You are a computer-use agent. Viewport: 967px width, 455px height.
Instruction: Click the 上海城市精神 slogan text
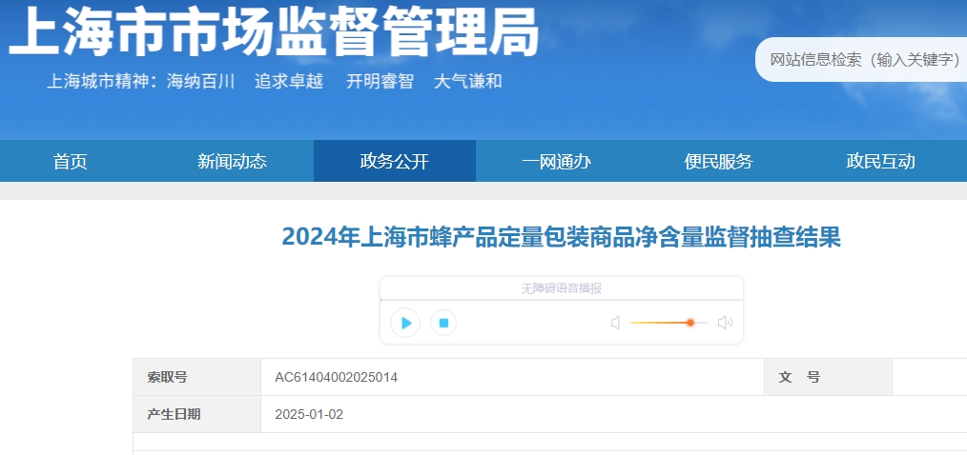coord(275,81)
